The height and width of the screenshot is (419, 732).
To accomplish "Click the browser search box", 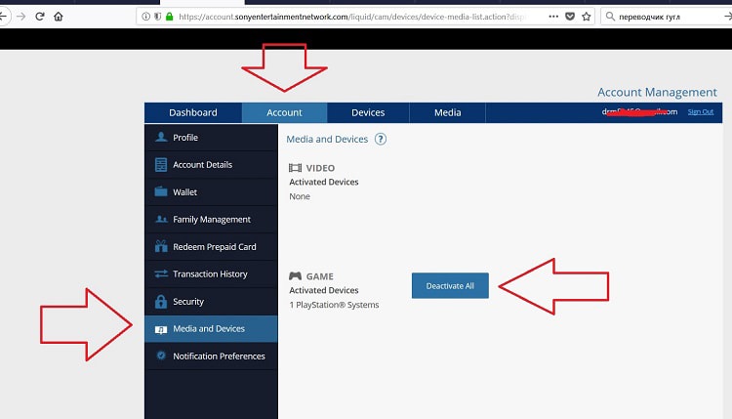I will point(667,17).
